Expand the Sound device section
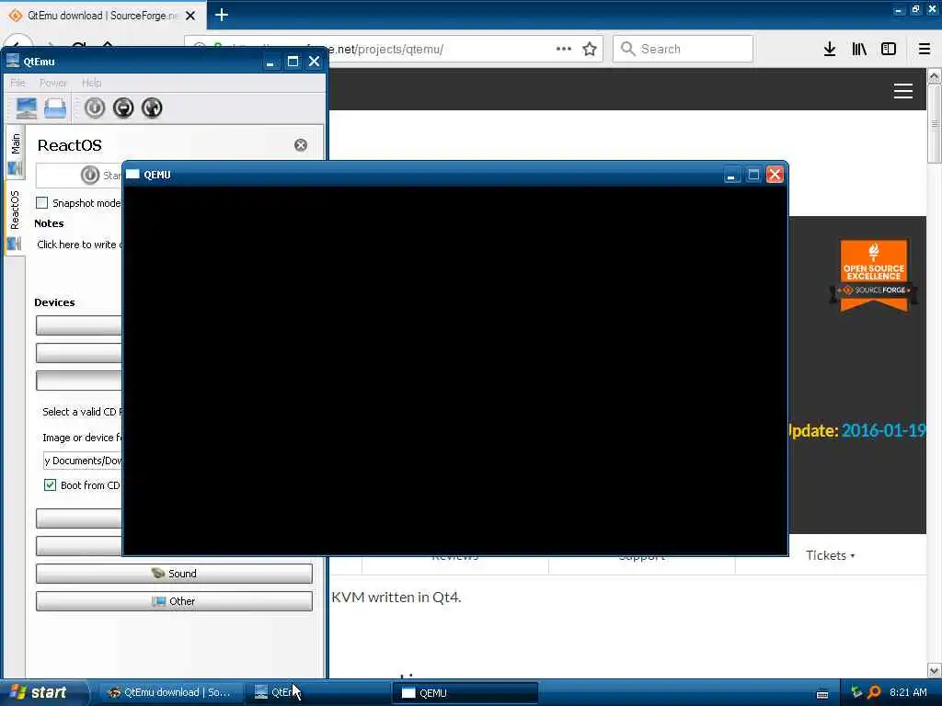The width and height of the screenshot is (942, 706). tap(174, 574)
